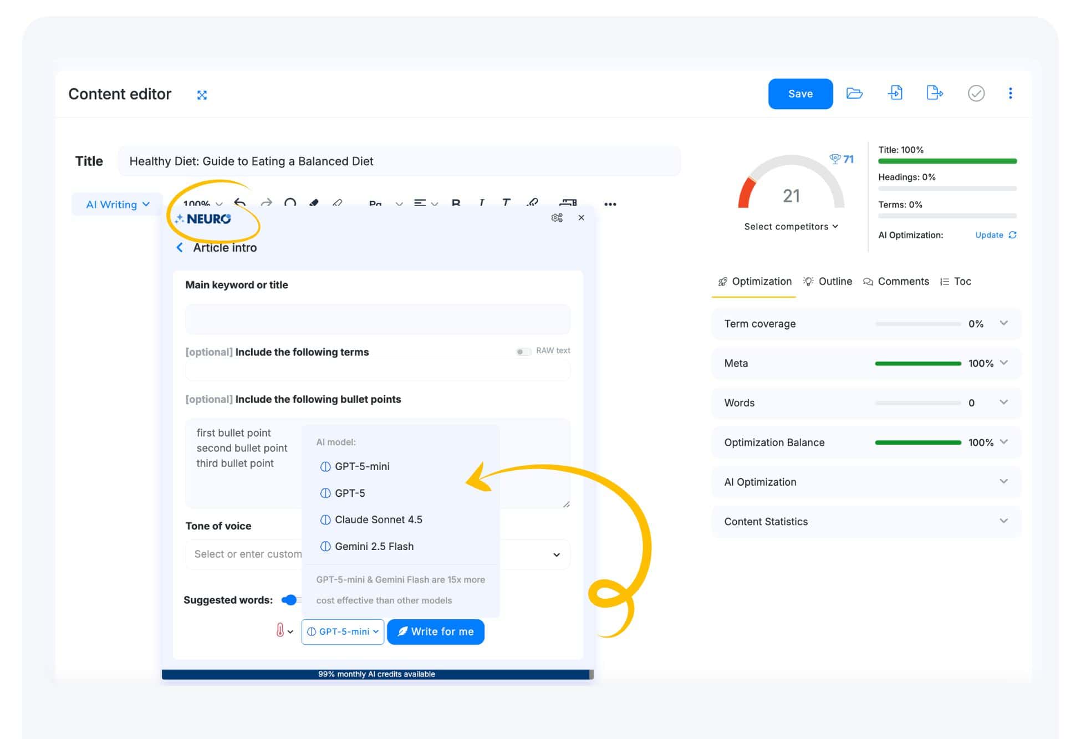Close the Neuron AI writing panel

click(x=581, y=217)
